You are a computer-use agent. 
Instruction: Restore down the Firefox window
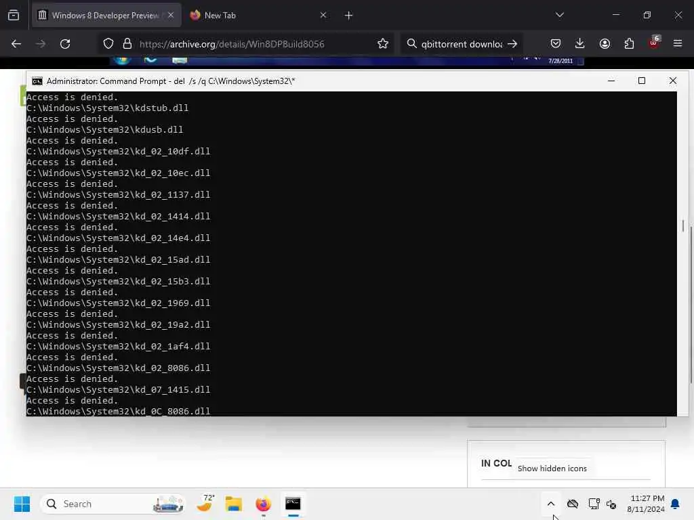point(647,15)
